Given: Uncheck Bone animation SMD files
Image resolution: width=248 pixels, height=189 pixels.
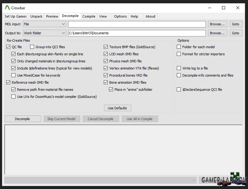Looking at the screenshot, I should pos(106,82).
